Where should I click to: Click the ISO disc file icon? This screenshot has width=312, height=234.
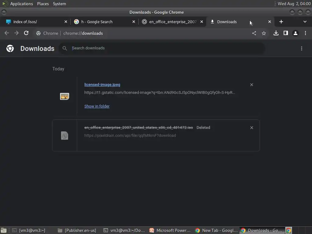coord(65,136)
